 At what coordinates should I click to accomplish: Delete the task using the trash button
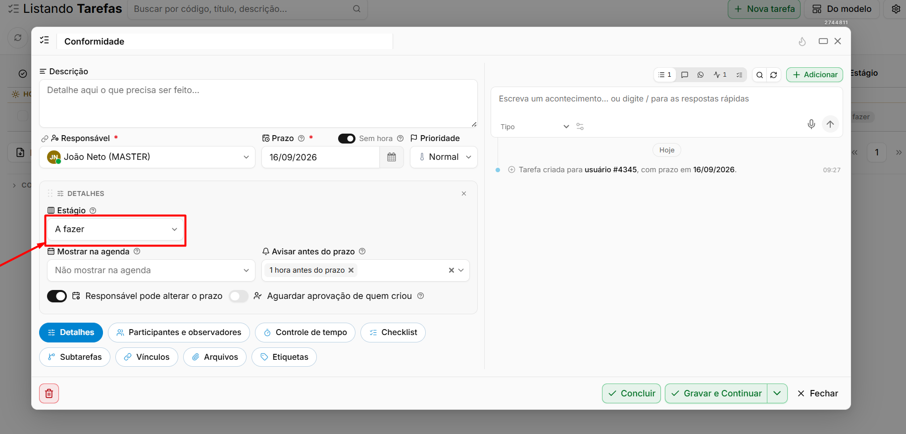(x=49, y=393)
